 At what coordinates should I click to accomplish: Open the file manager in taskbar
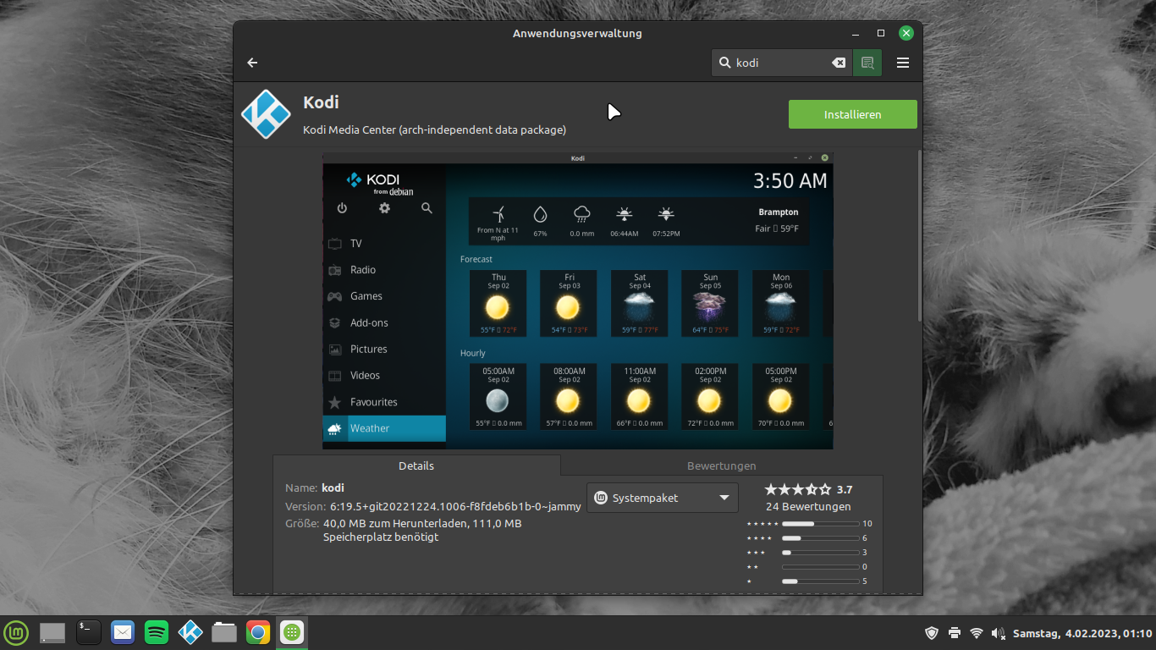tap(224, 632)
